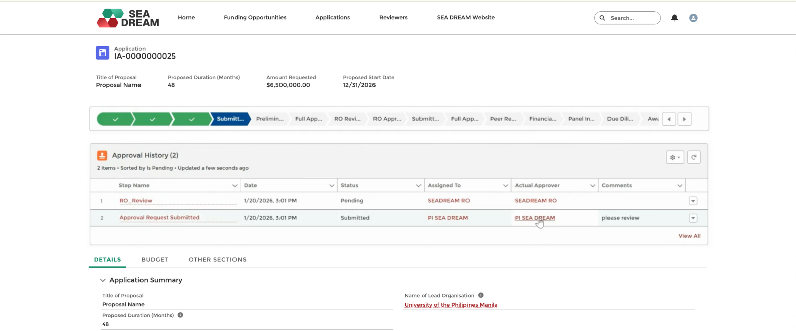Open PI SEA DREAM in Actual Approver column

pos(535,218)
